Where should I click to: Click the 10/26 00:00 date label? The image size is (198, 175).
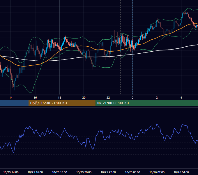pos(132,172)
